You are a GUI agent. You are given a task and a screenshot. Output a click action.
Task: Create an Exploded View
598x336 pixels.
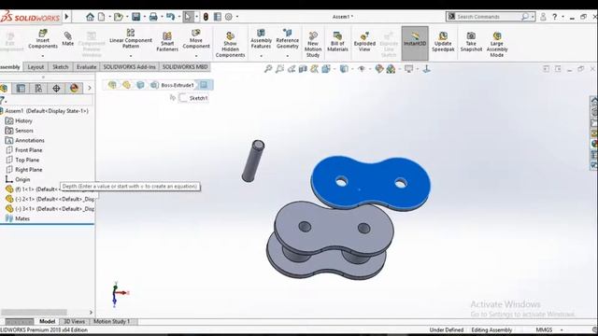[364, 41]
